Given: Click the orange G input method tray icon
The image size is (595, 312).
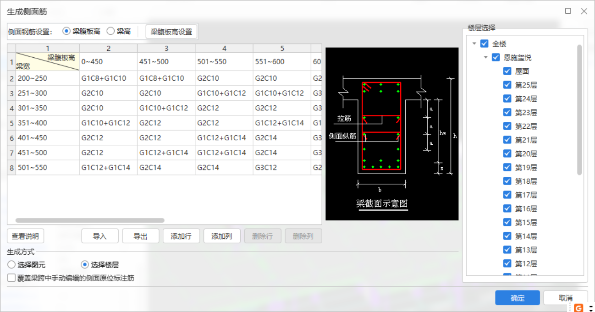Looking at the screenshot, I should coord(578,308).
